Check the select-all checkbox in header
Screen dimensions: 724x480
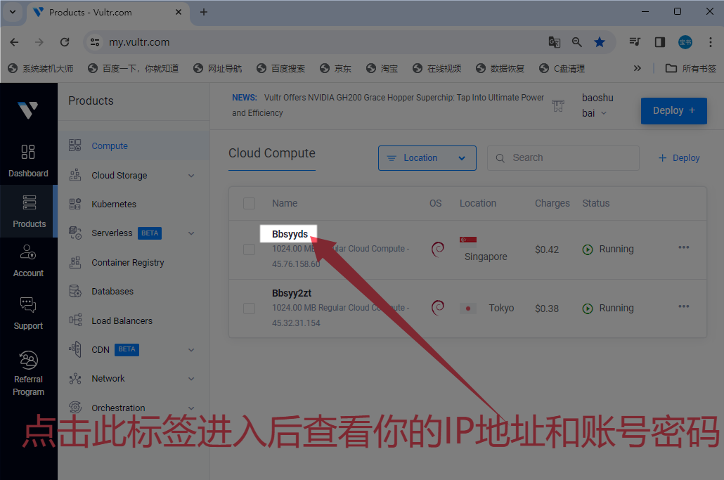coord(249,204)
